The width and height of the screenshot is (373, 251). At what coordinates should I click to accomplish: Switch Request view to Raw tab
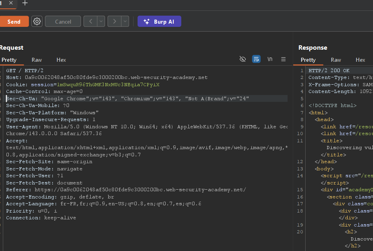coord(37,60)
